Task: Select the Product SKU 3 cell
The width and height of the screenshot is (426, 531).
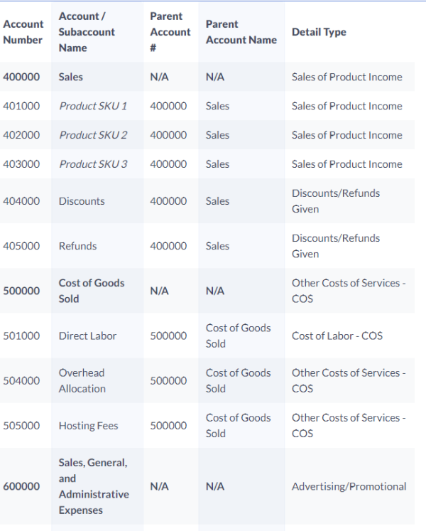Action: (93, 164)
